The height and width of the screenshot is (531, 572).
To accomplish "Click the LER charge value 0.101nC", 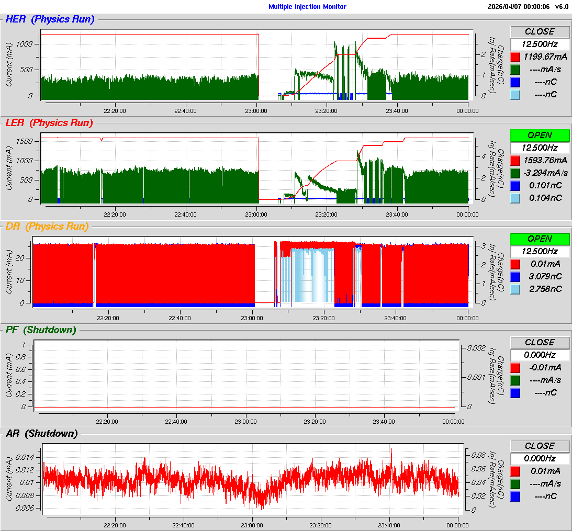I will (545, 186).
